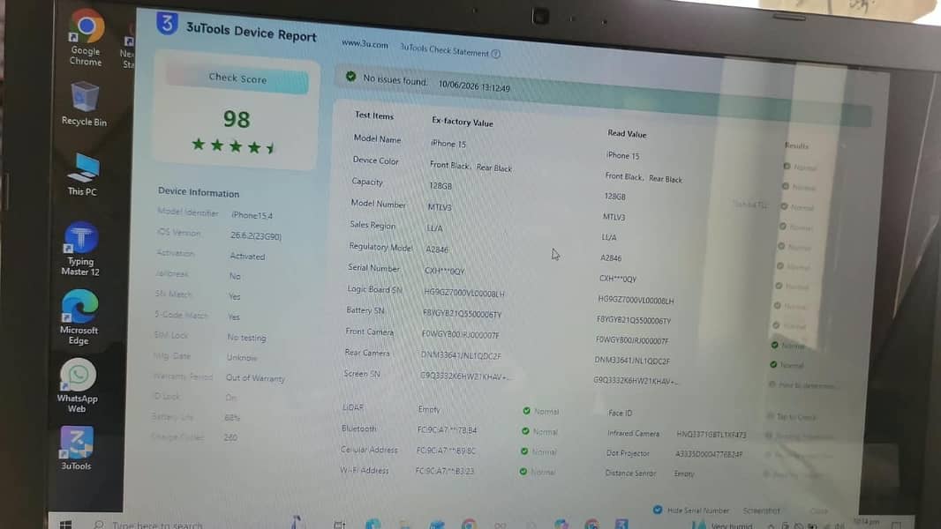
Task: Click the score value 98
Action: click(237, 119)
